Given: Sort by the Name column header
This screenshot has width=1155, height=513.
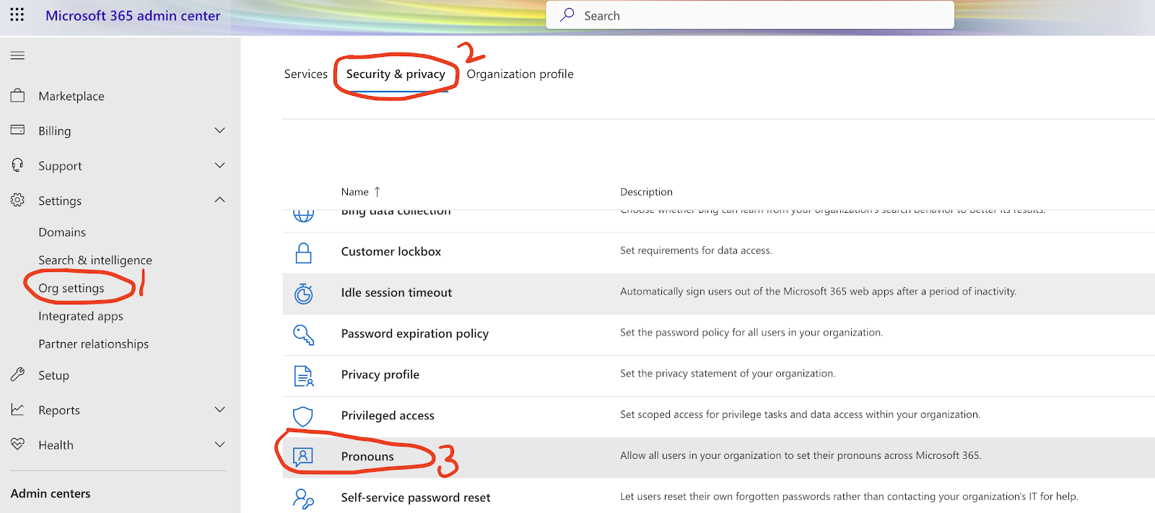Looking at the screenshot, I should tap(354, 192).
